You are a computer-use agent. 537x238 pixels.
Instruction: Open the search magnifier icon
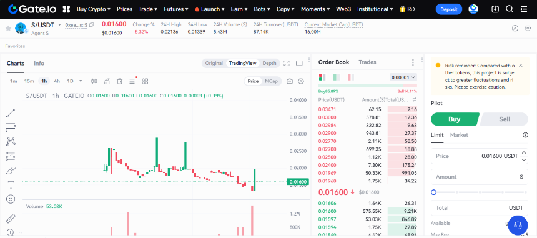[x=510, y=9]
